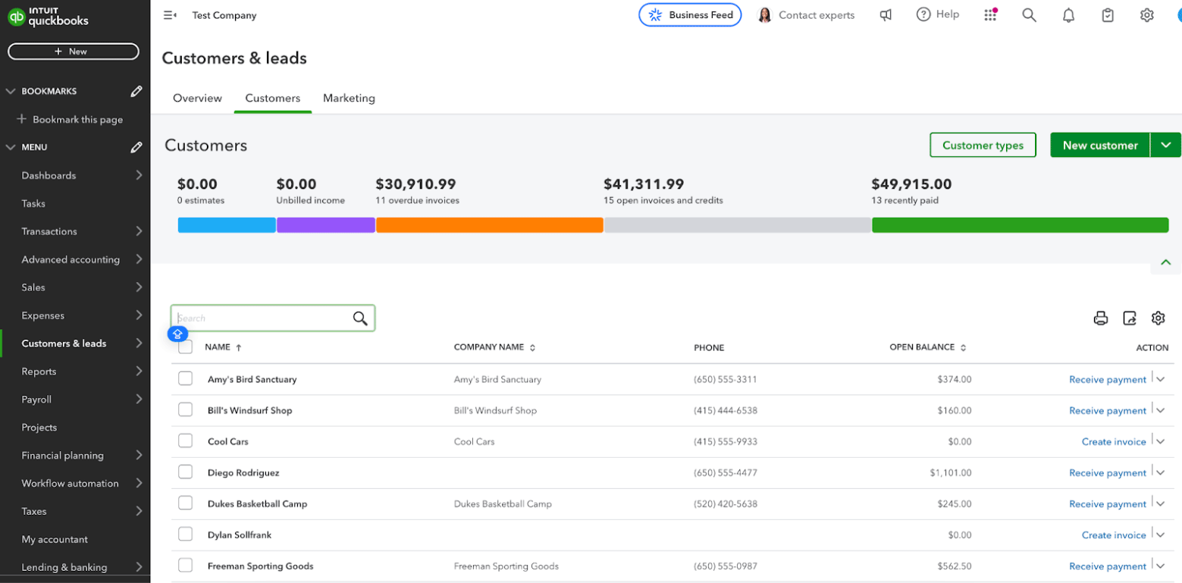Select the Bill's Windsurf Shop checkbox
The width and height of the screenshot is (1182, 583).
186,409
